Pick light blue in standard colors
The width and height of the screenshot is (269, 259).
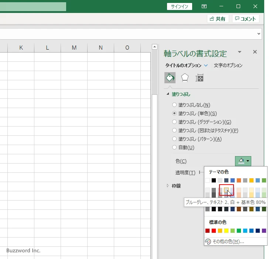click(x=245, y=231)
